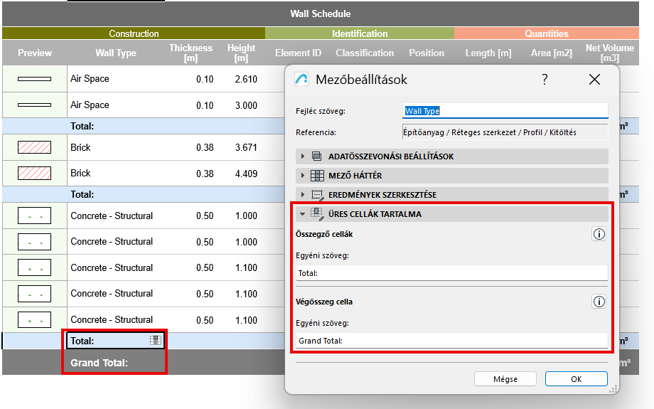654x409 pixels.
Task: Click the 2.610 height cell
Action: (x=246, y=79)
